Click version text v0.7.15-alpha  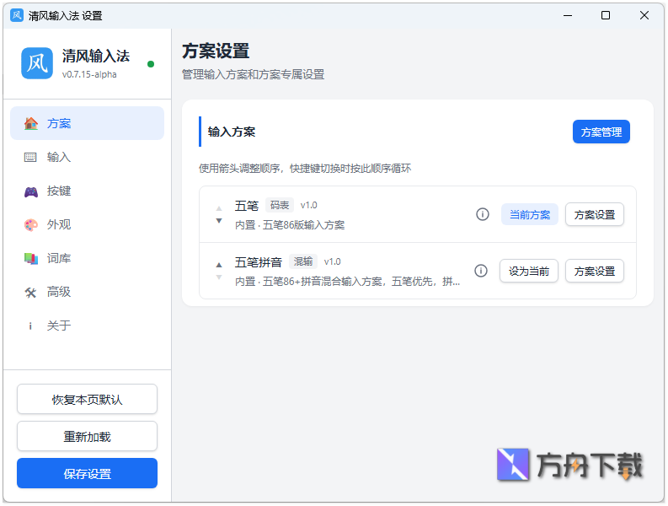coord(89,74)
